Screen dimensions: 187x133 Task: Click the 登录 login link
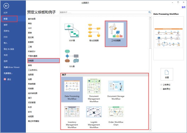coord(183,7)
